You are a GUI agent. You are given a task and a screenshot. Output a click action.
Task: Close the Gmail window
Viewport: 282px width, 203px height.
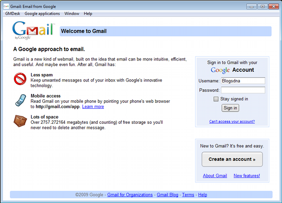274,7
